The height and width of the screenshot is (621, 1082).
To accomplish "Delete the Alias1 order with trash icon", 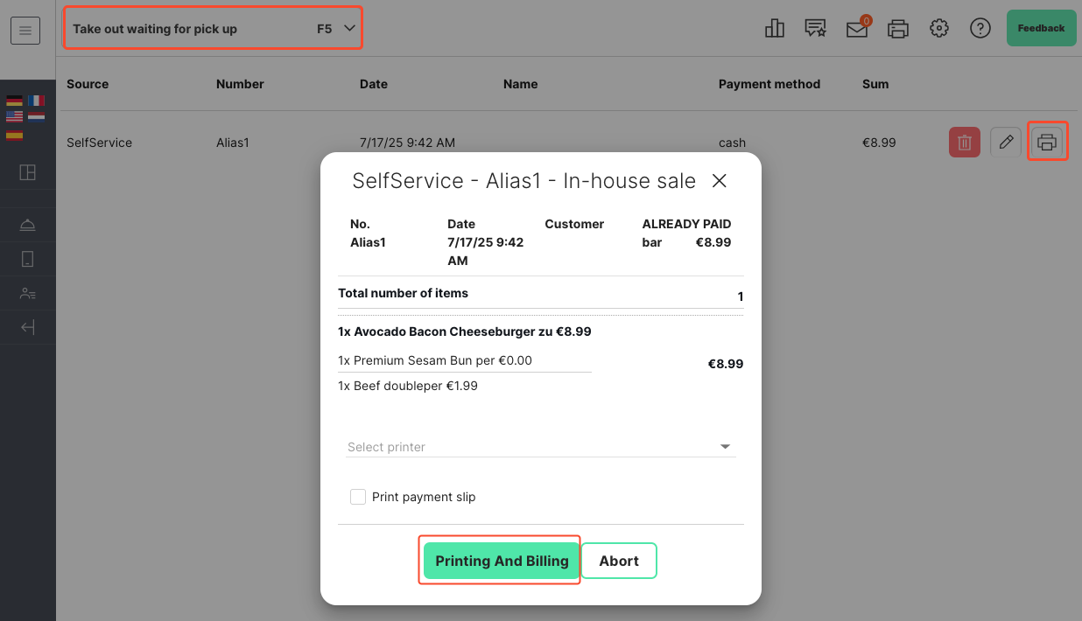I will 964,142.
